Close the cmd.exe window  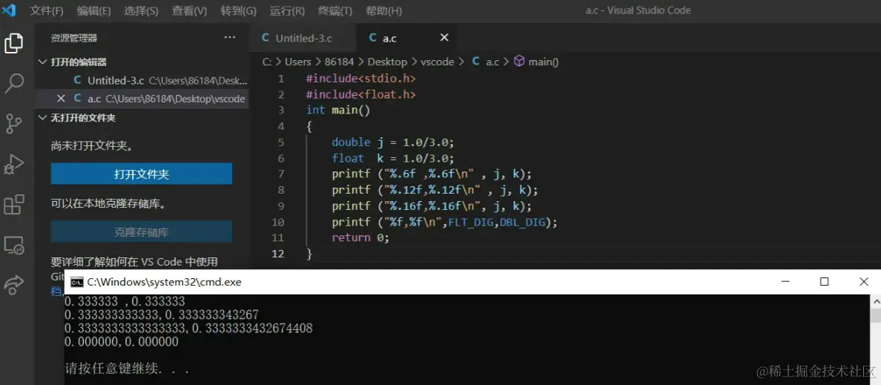864,282
